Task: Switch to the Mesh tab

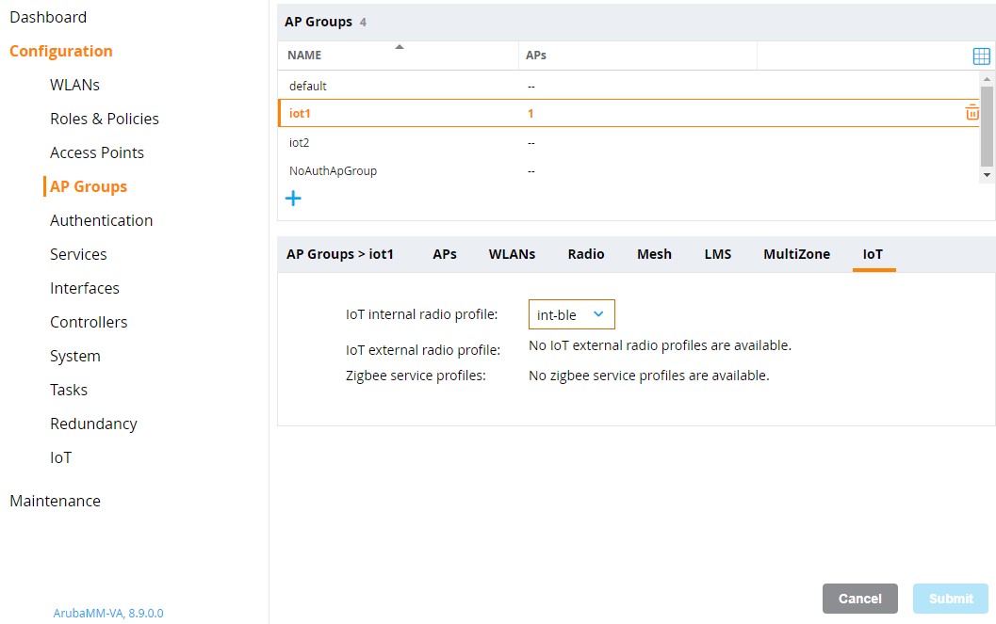Action: point(654,253)
